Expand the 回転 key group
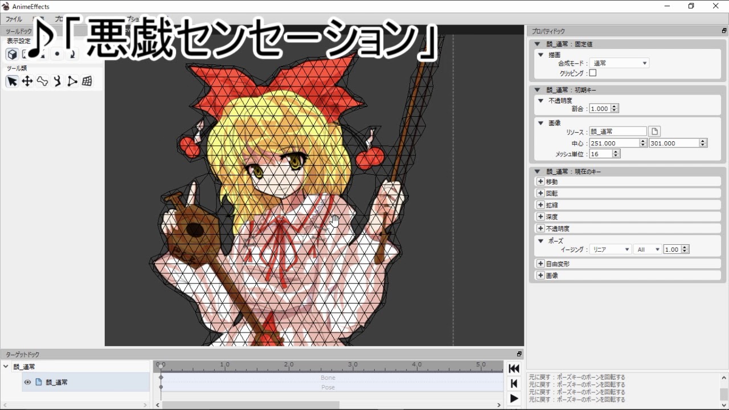The height and width of the screenshot is (410, 729). pyautogui.click(x=540, y=193)
